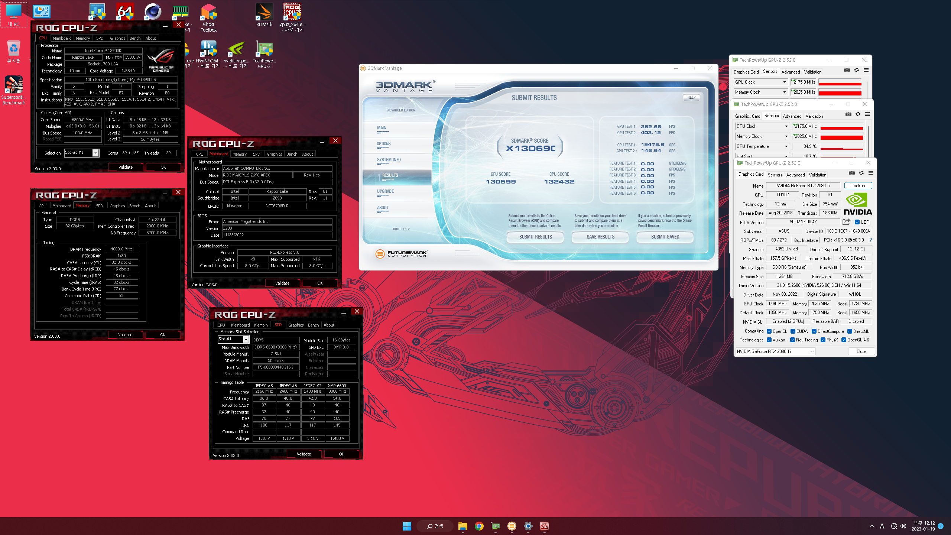Viewport: 951px width, 535px height.
Task: Click the GPU Temperature sensor graph
Action: [x=841, y=147]
